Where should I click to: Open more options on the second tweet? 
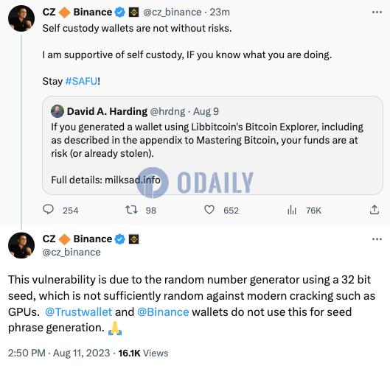point(377,239)
